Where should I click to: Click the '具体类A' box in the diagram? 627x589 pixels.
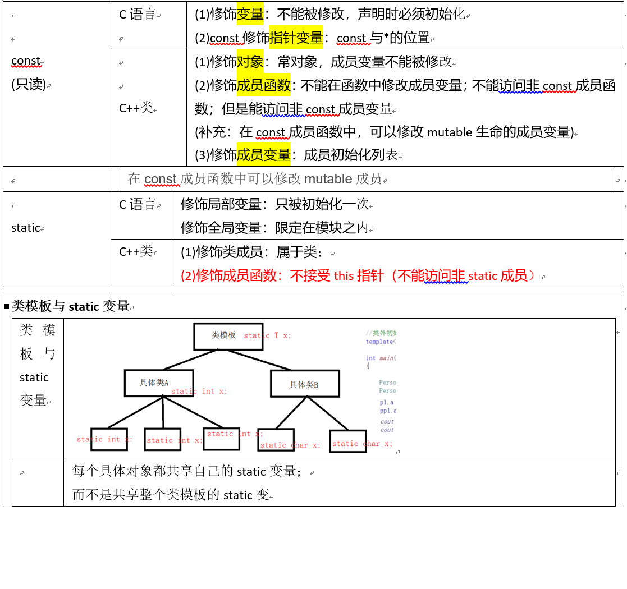[159, 383]
